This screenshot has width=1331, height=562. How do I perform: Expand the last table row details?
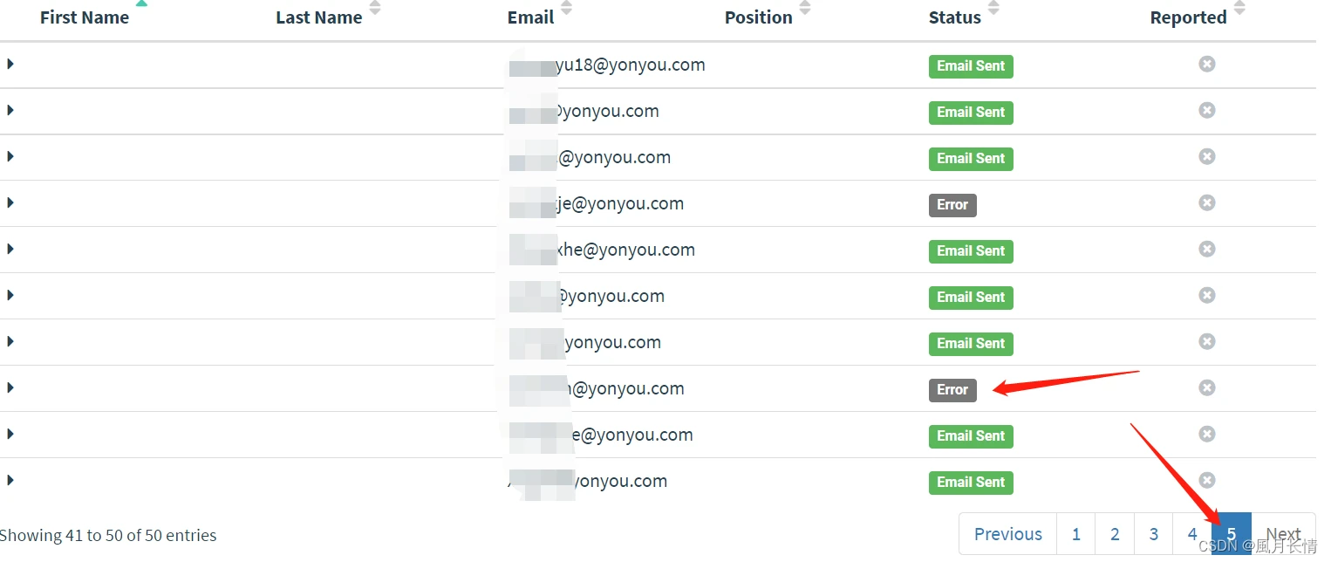tap(10, 480)
